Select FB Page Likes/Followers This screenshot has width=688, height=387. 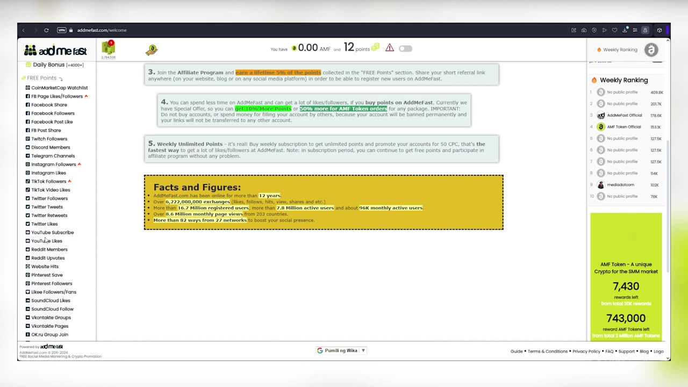(x=57, y=96)
